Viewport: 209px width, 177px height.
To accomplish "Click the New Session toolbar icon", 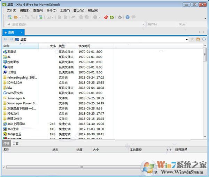I will coord(10,17).
